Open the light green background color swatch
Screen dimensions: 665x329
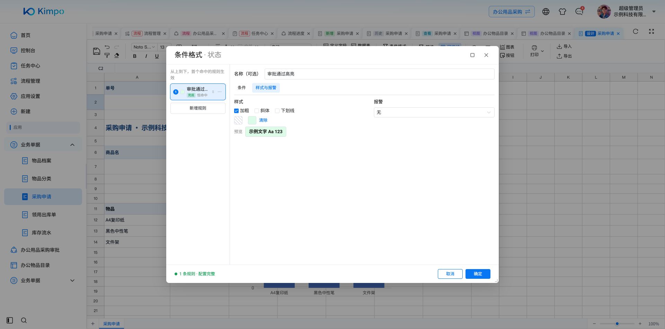click(x=252, y=120)
